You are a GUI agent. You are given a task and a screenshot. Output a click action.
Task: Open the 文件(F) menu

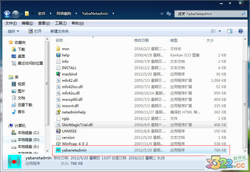tap(11, 23)
